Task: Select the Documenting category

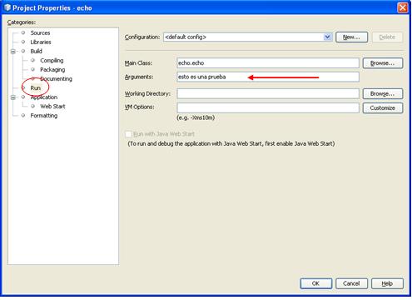Action: click(x=56, y=78)
